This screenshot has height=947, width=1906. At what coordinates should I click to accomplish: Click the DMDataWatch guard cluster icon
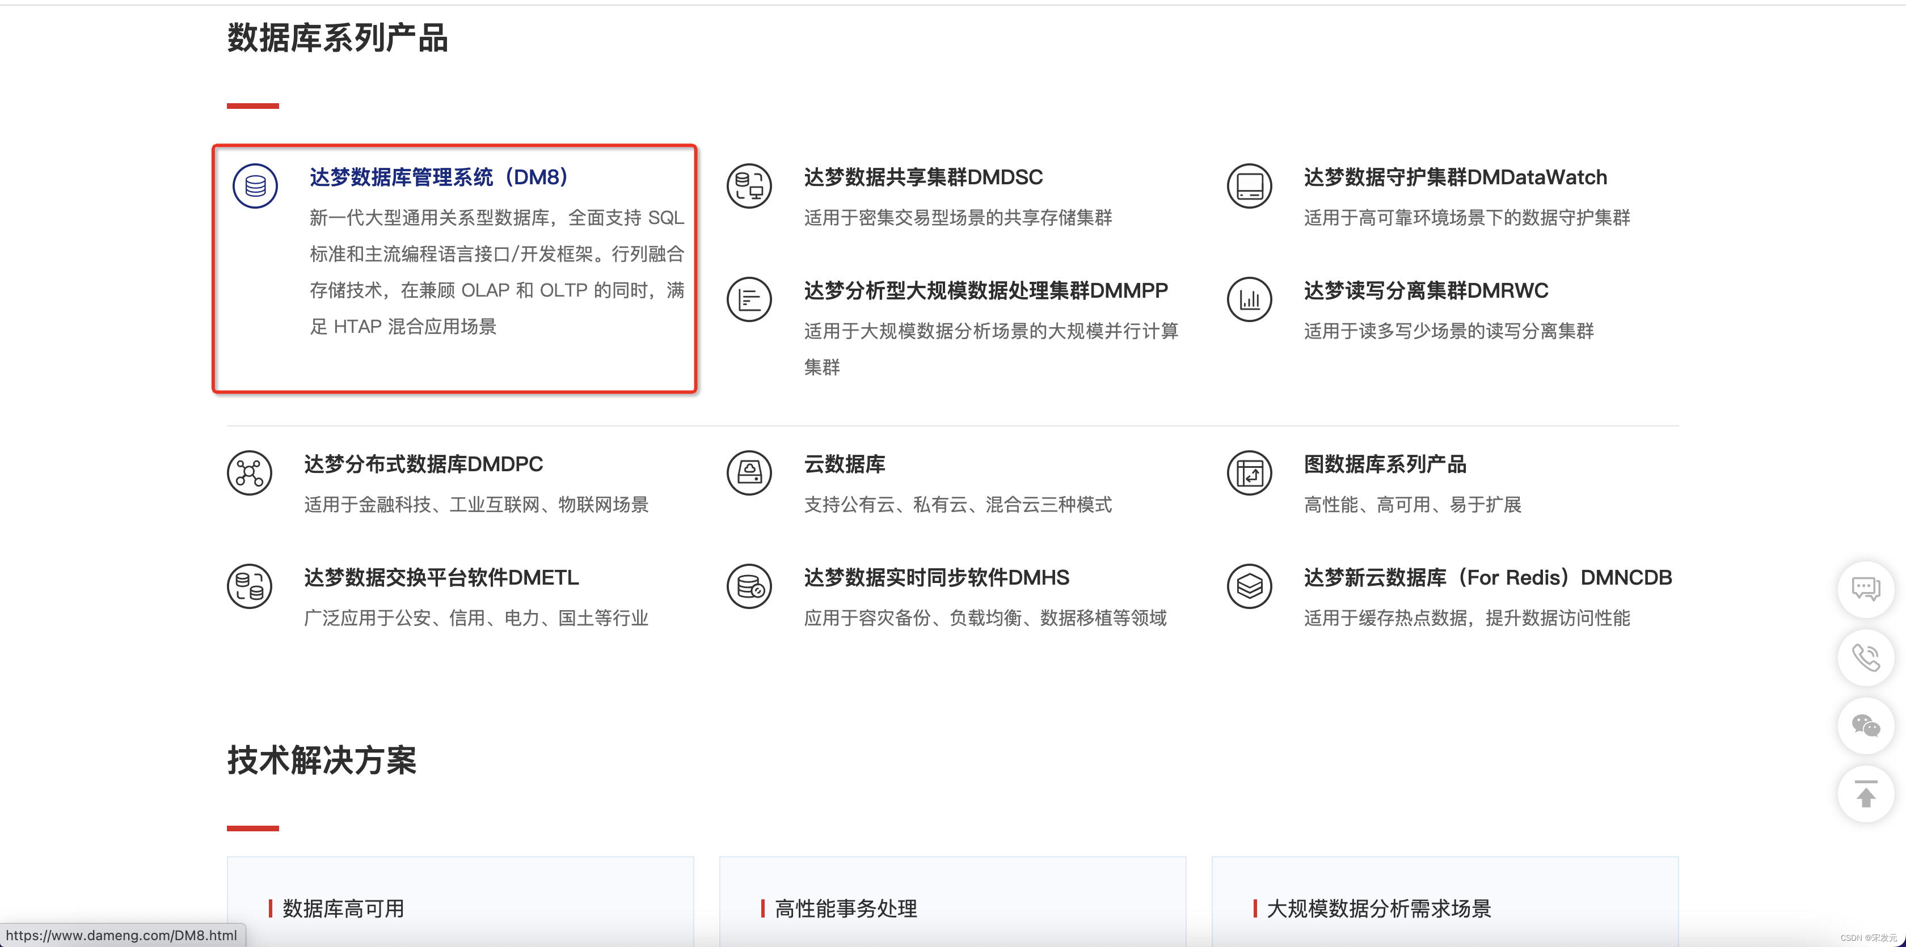click(1249, 185)
